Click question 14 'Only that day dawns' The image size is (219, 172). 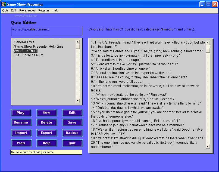click(127, 107)
